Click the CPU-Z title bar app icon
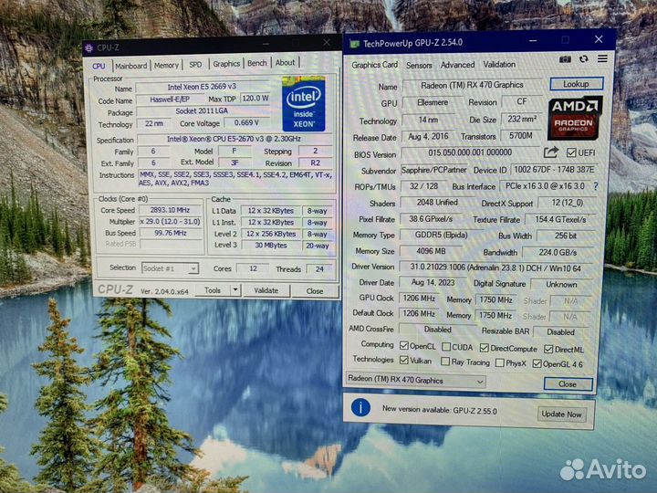 pyautogui.click(x=89, y=47)
